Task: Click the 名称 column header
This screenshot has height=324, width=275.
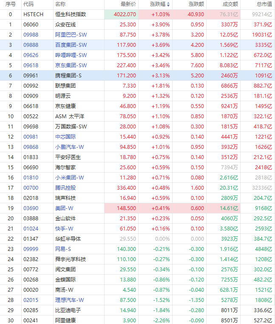Action: (60, 4)
